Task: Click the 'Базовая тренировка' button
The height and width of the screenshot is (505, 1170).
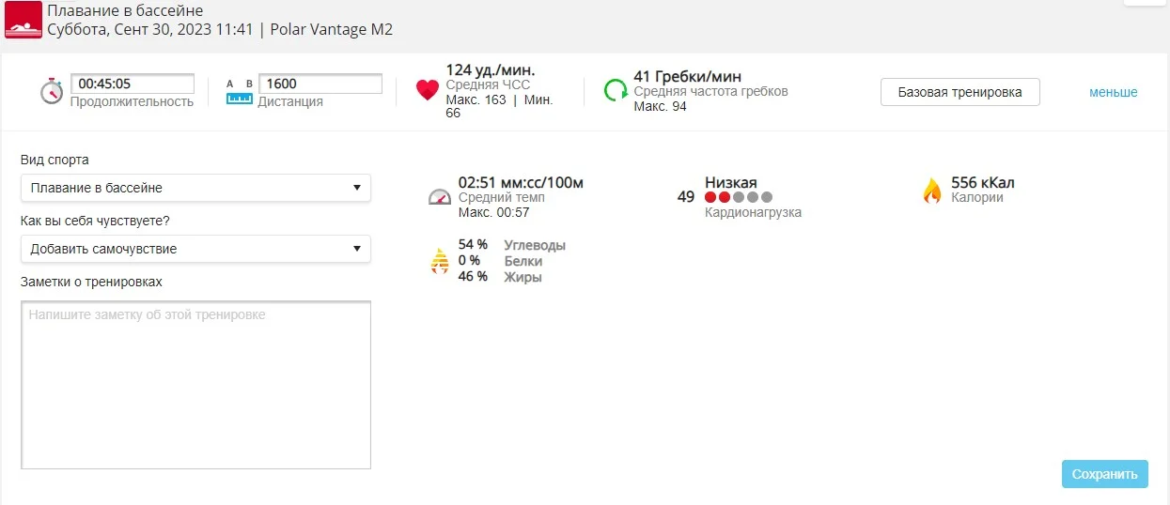Action: tap(959, 92)
